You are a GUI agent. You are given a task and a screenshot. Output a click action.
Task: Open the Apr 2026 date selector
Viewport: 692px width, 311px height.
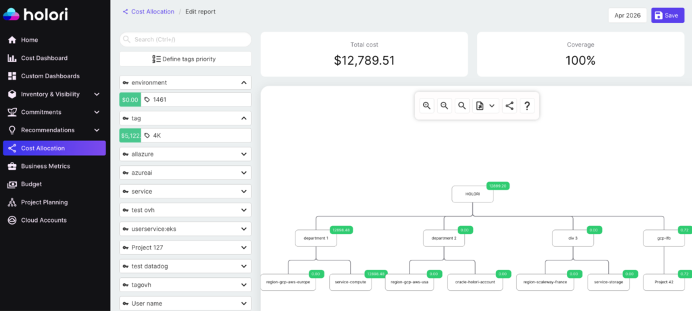(x=627, y=16)
